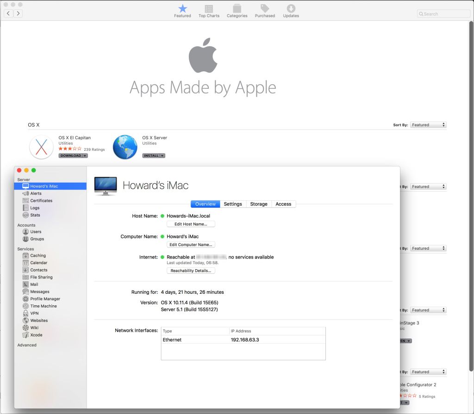
Task: Switch to the Access tab
Action: (x=283, y=204)
